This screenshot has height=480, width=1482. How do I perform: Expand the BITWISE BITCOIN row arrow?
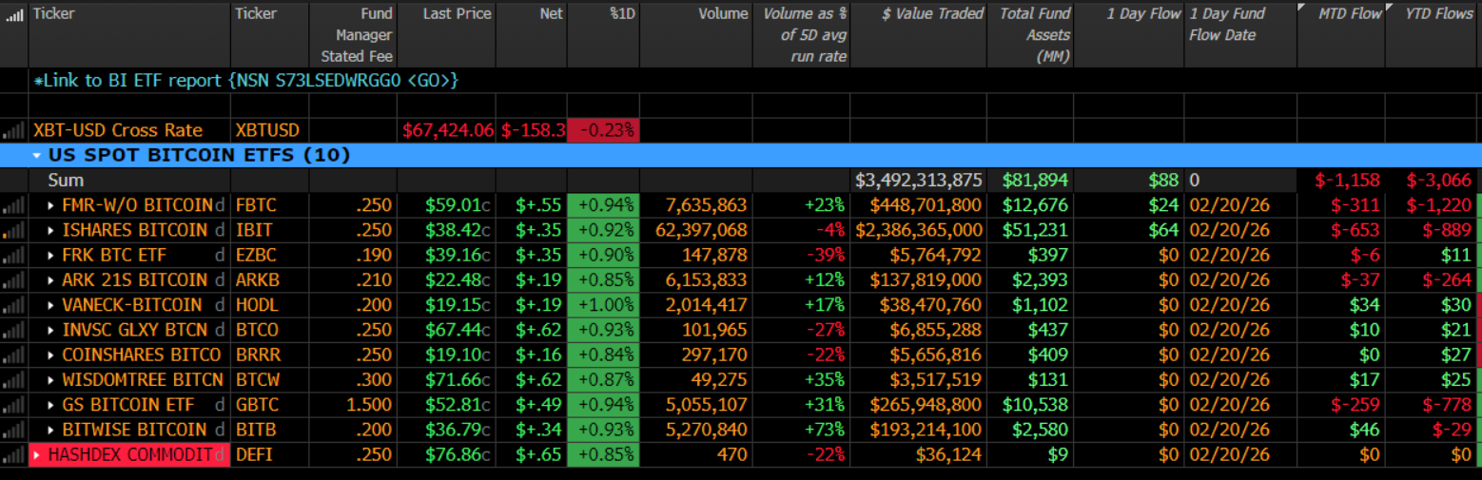tap(51, 430)
